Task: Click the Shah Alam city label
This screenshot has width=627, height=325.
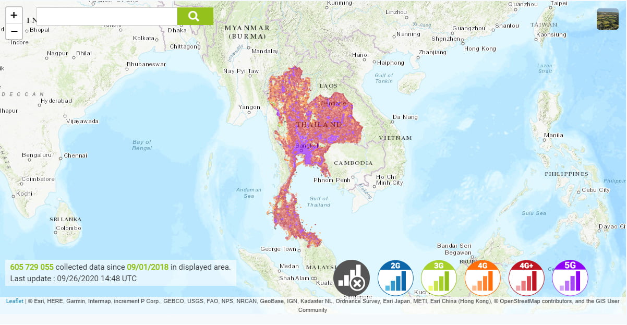Action: (295, 278)
